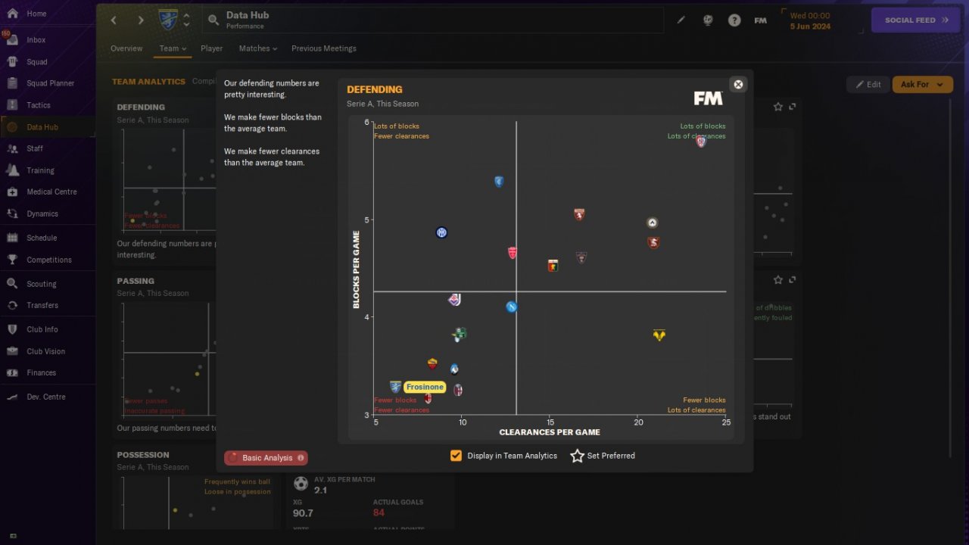Click the Data Hub search field
This screenshot has width=969, height=545.
tap(432, 20)
